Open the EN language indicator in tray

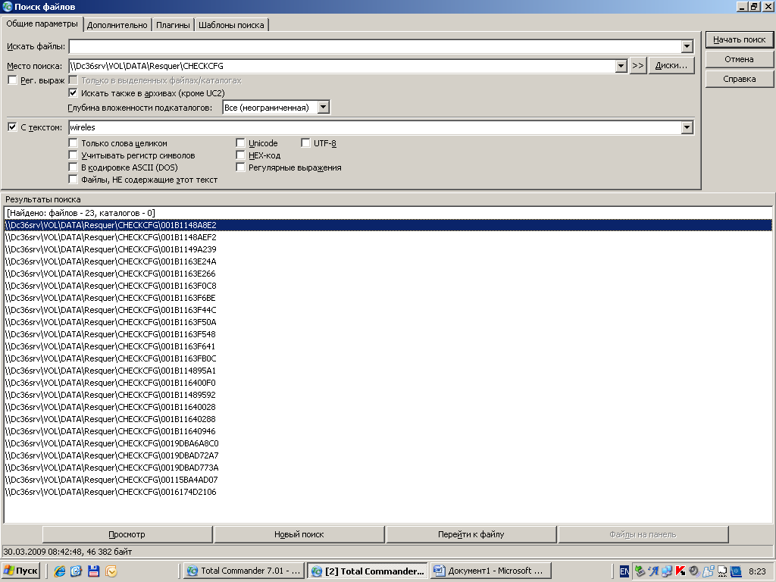point(624,571)
